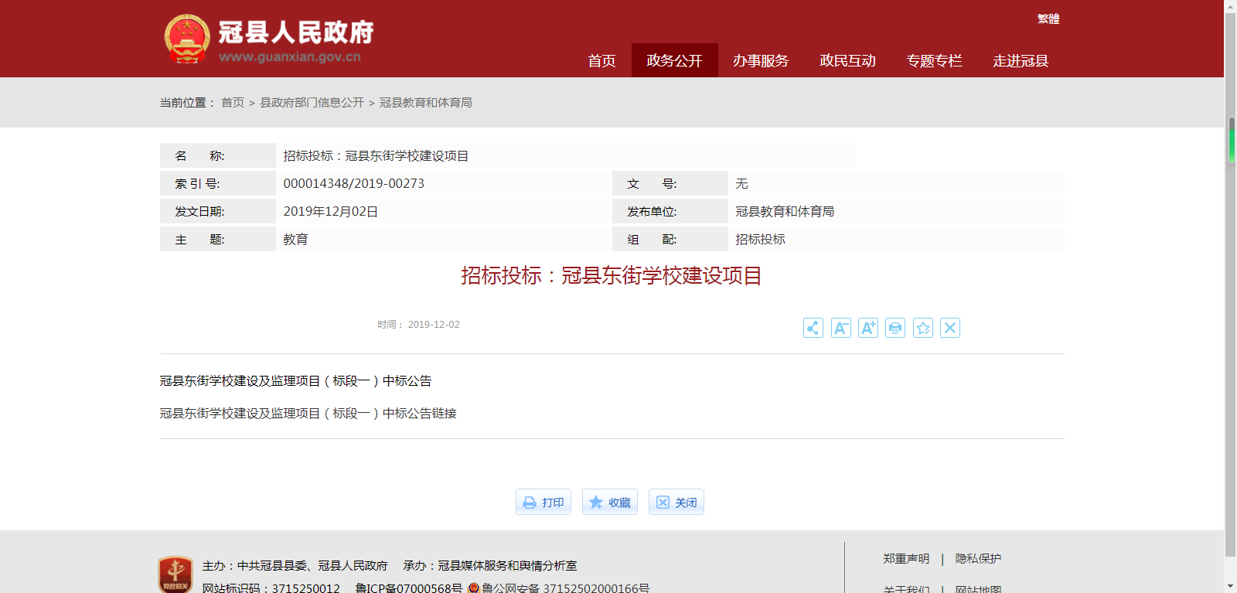This screenshot has height=593, width=1237.
Task: Open the 专题专栏 navigation tab
Action: [x=934, y=60]
